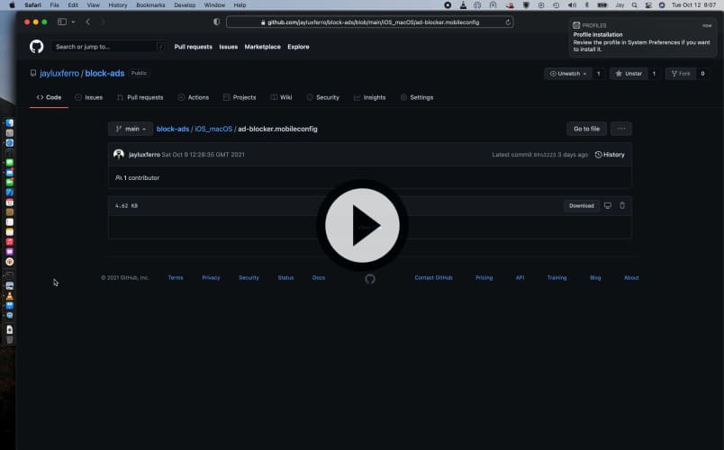Viewport: 724px width, 450px height.
Task: Open the About footer link
Action: 631,278
